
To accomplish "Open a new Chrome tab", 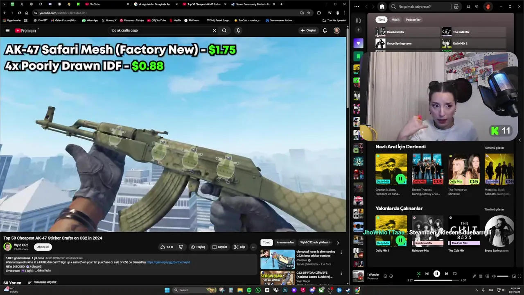I will (281, 4).
